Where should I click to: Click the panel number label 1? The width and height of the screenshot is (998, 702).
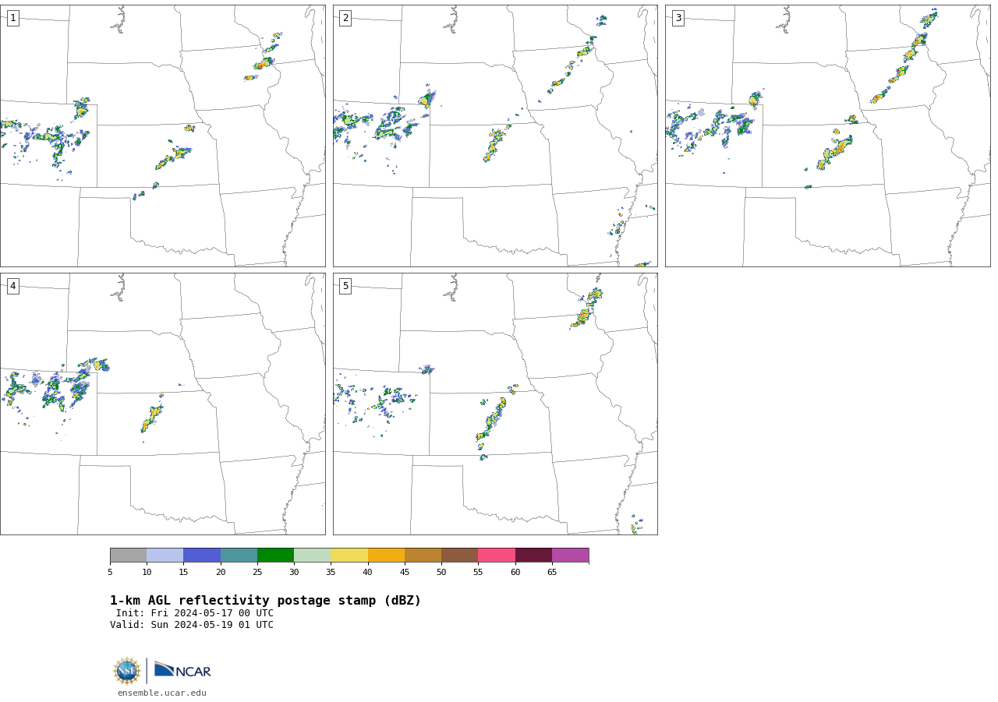[13, 18]
